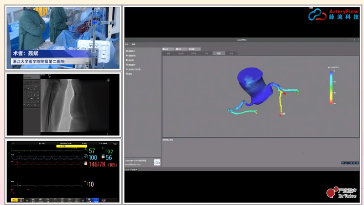Select the highlighted results tab above 3D view

tap(219, 53)
